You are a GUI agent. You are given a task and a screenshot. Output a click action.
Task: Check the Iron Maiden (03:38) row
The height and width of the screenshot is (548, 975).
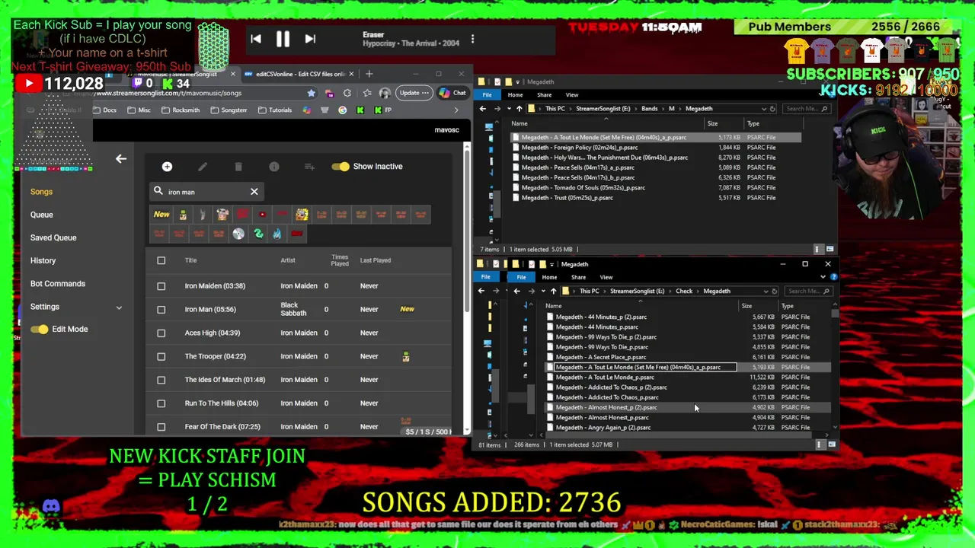point(161,286)
